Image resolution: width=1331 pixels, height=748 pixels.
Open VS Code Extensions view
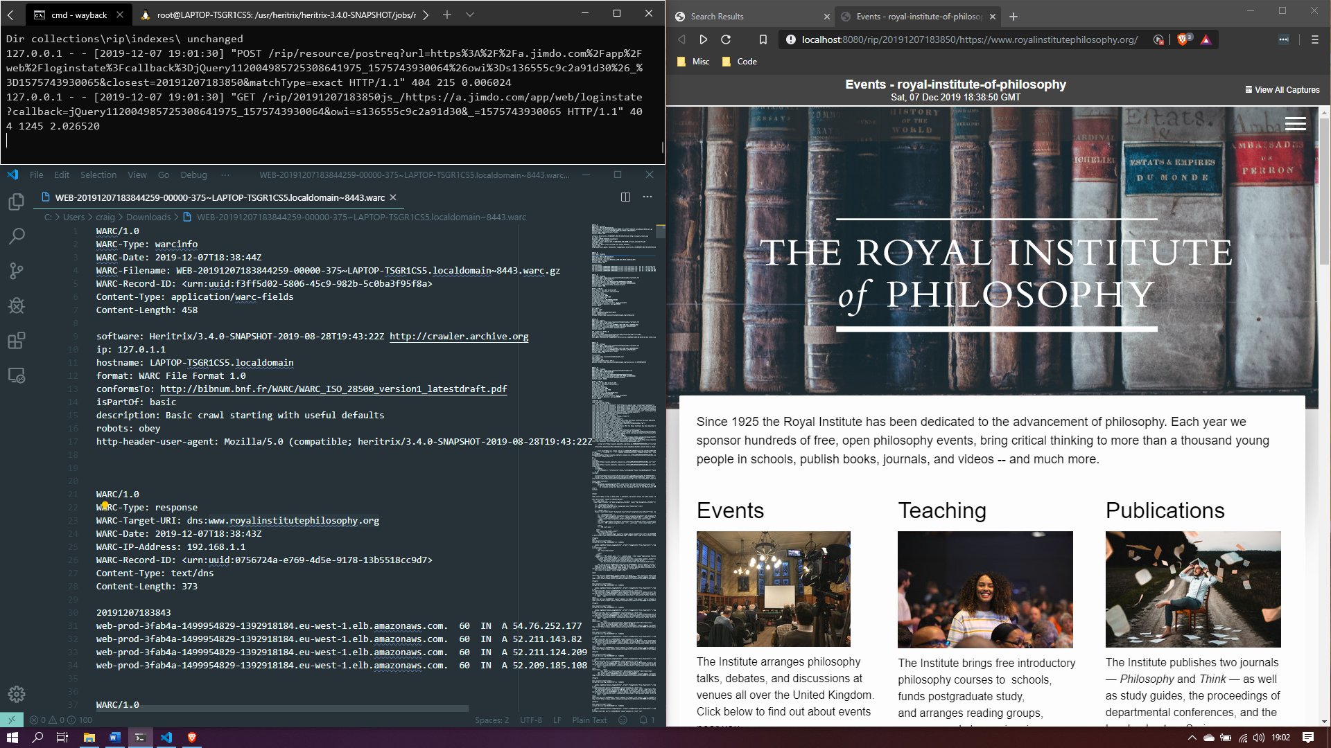click(x=16, y=341)
